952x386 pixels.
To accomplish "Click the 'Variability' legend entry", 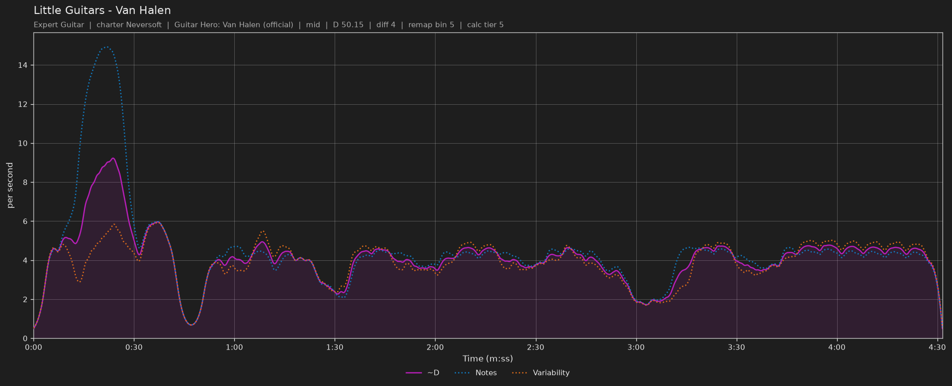I will coord(540,373).
